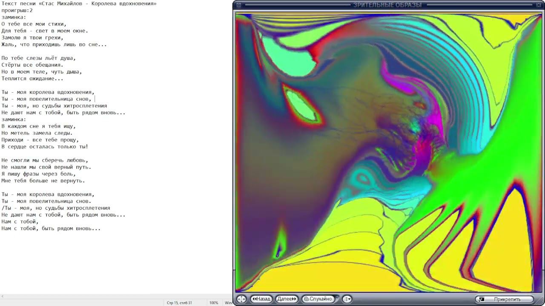This screenshot has width=545, height=306.
Task: Click the line 'Мне тебя больше не вернуть.'
Action: [x=43, y=180]
